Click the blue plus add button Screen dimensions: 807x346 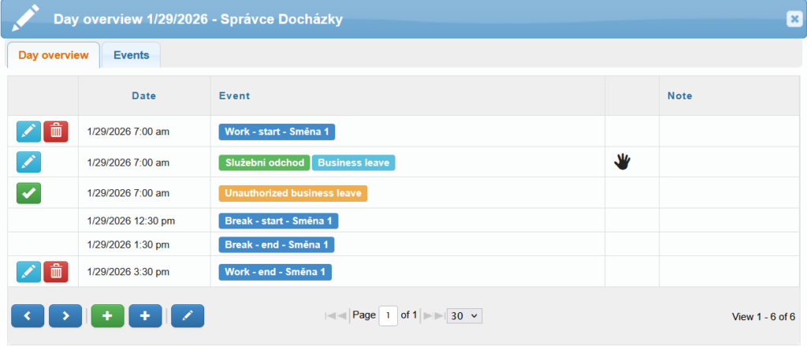pos(145,315)
